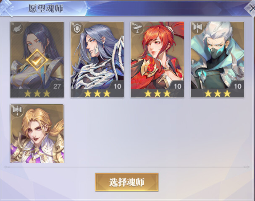Click level 10 badge on gray-haired hero
The image size is (255, 201).
pos(117,86)
